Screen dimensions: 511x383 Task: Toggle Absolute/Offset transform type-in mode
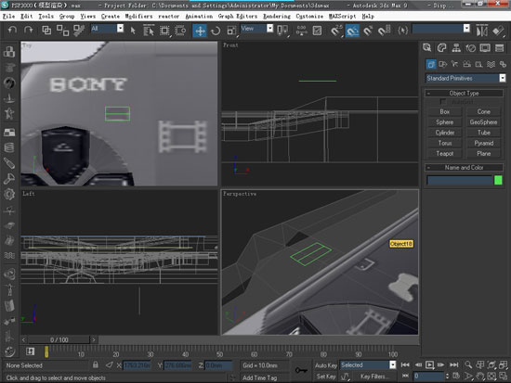click(x=110, y=365)
